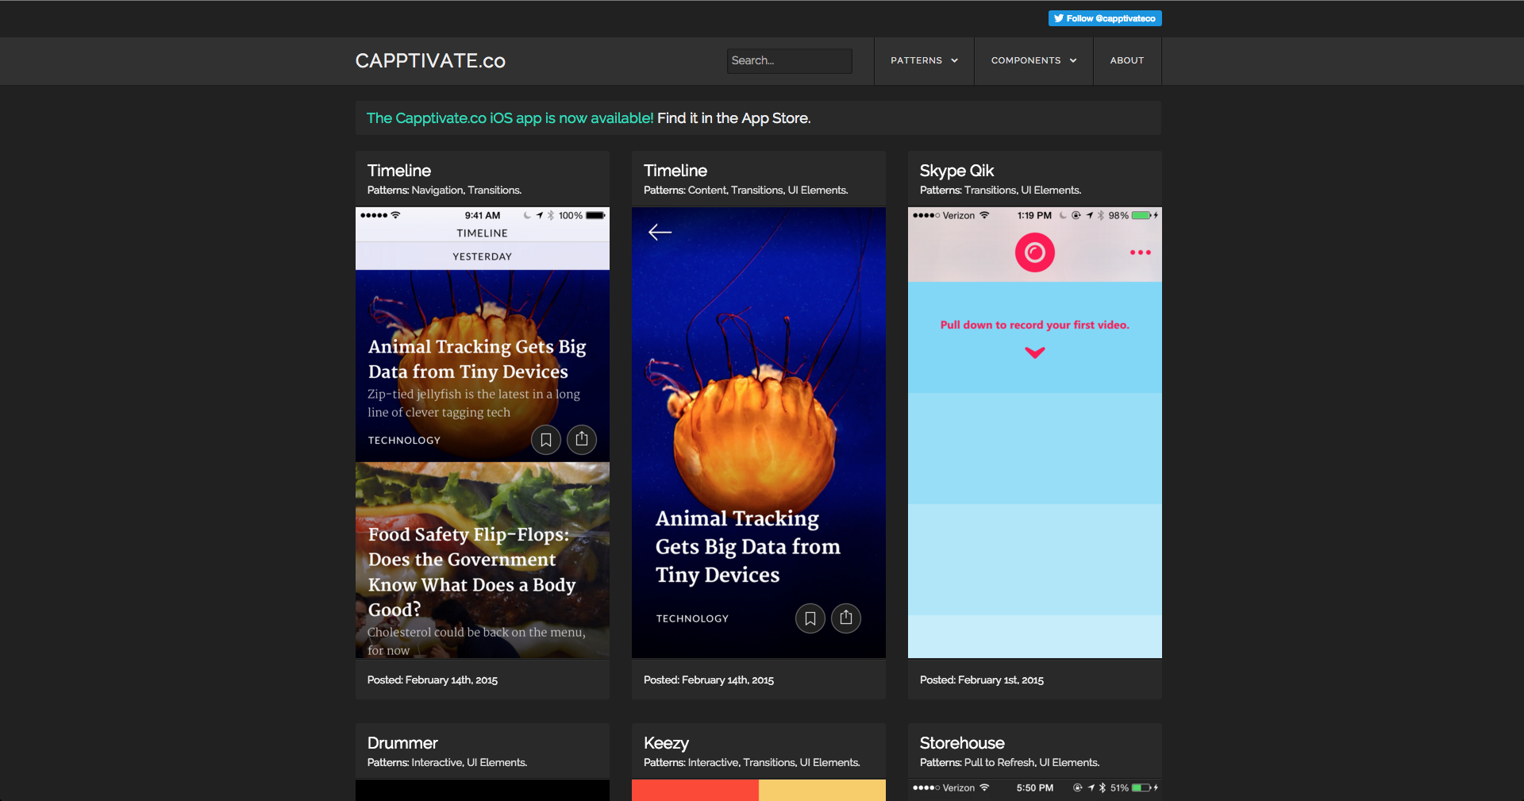Image resolution: width=1524 pixels, height=801 pixels.
Task: Open the Keezy card title
Action: pos(666,743)
